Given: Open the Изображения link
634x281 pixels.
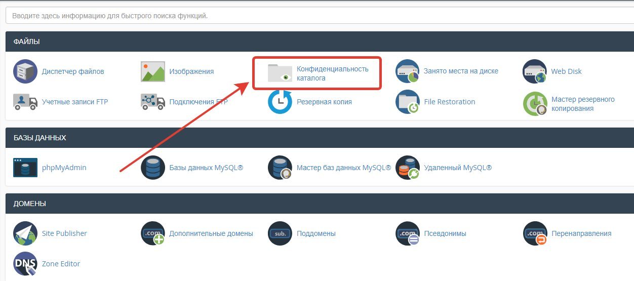Looking at the screenshot, I should pyautogui.click(x=191, y=71).
